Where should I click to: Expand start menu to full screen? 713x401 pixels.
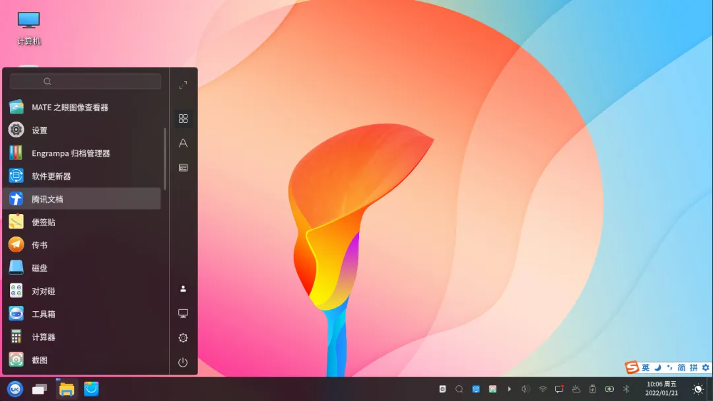tap(184, 85)
